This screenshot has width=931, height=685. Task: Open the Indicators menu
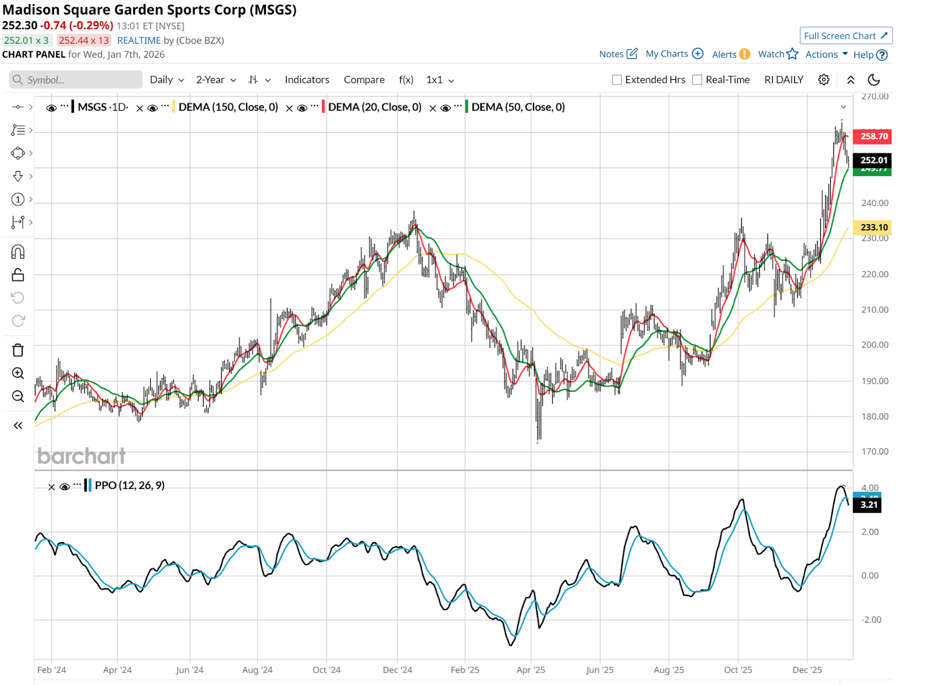307,80
